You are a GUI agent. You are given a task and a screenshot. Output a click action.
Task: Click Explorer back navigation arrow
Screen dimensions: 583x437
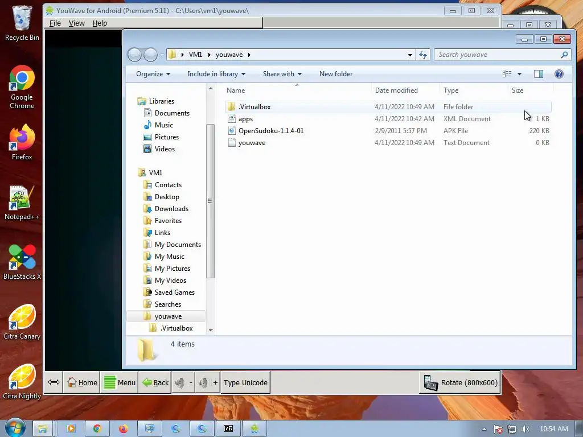coord(134,55)
